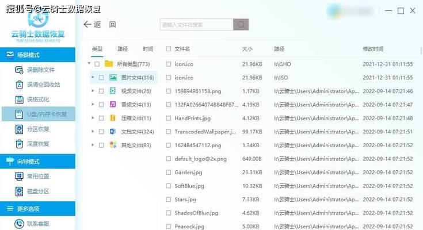Select checkbox for Garden.jpg

(169, 172)
